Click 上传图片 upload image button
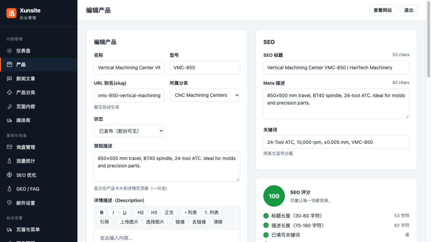This screenshot has height=242, width=431. 129,222
